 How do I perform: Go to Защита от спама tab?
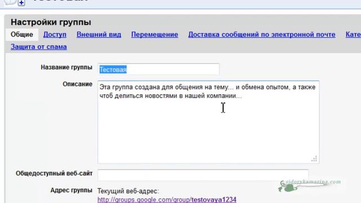click(39, 47)
